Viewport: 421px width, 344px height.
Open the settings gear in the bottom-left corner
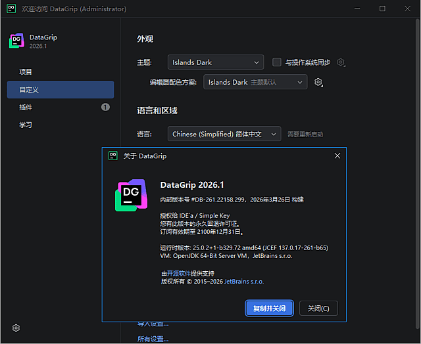click(x=16, y=328)
